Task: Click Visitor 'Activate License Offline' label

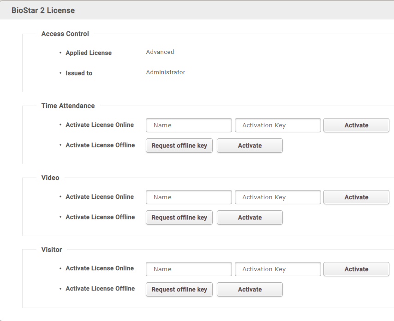Action: (x=100, y=289)
